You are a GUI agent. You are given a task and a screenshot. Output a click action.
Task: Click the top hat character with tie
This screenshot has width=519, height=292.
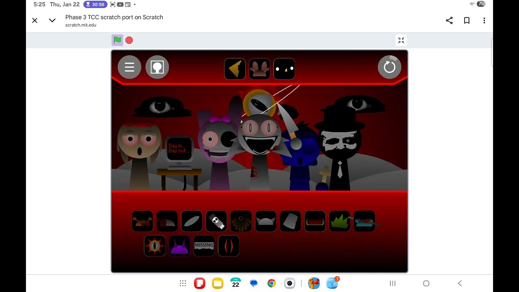click(x=340, y=148)
